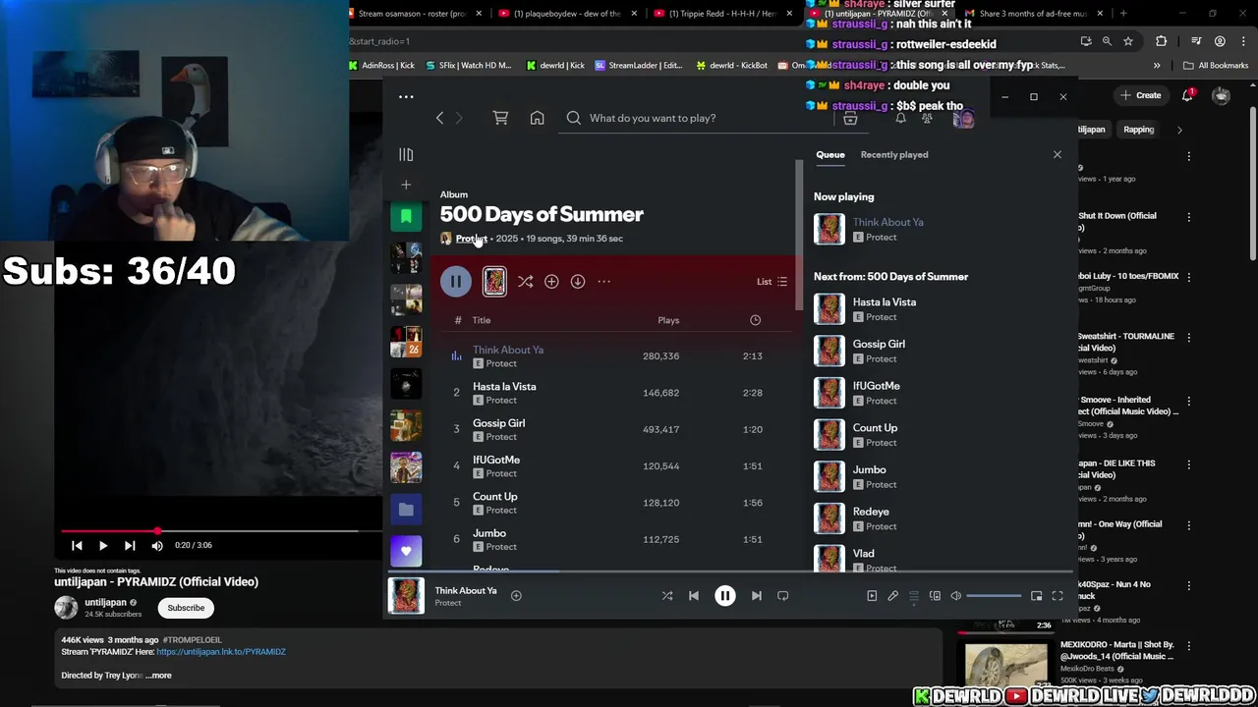
Task: Switch to Trippie Redd browser tab
Action: coord(723,14)
